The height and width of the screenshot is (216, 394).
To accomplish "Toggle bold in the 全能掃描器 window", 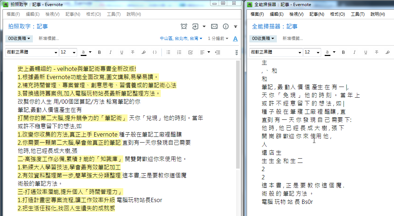I will pos(344,52).
